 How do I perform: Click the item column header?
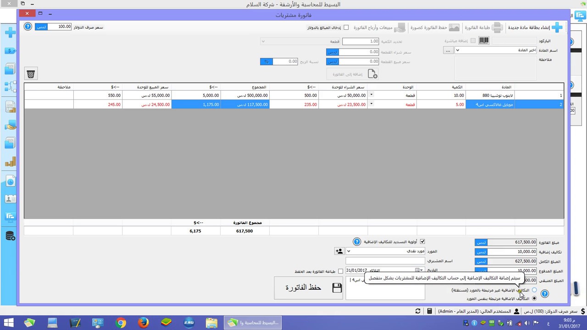click(490, 87)
